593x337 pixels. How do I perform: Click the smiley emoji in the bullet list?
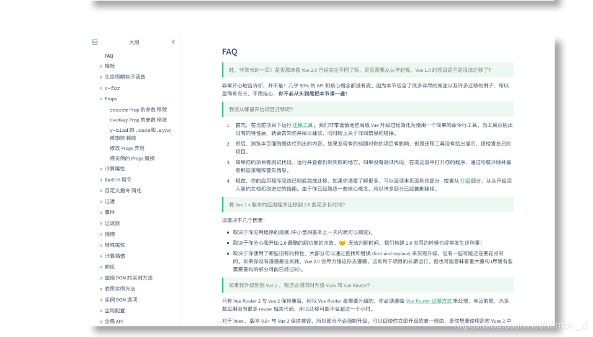pyautogui.click(x=342, y=243)
